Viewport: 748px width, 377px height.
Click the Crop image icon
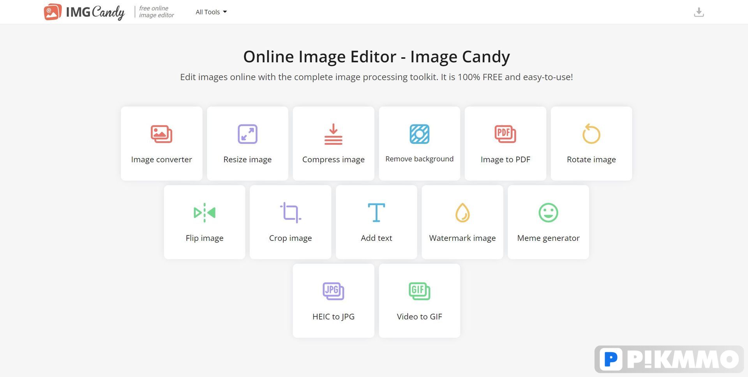point(291,212)
